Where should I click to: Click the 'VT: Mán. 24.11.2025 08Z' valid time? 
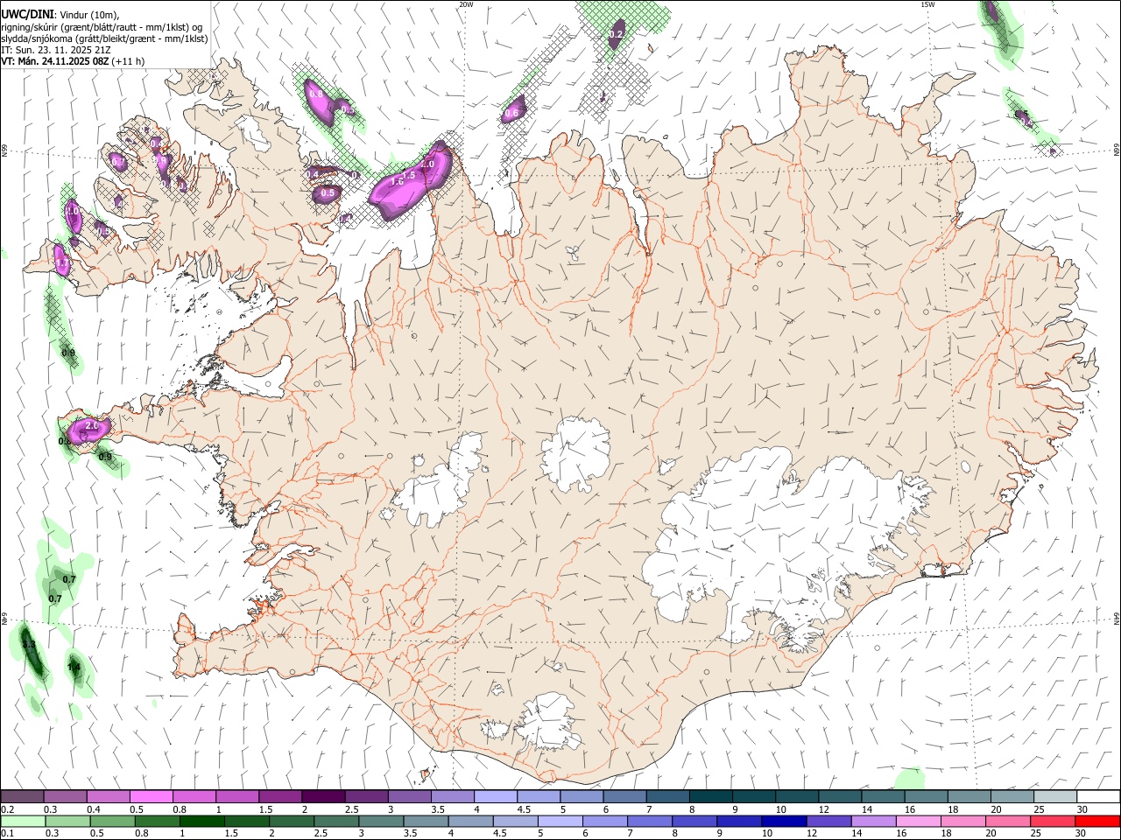[54, 61]
